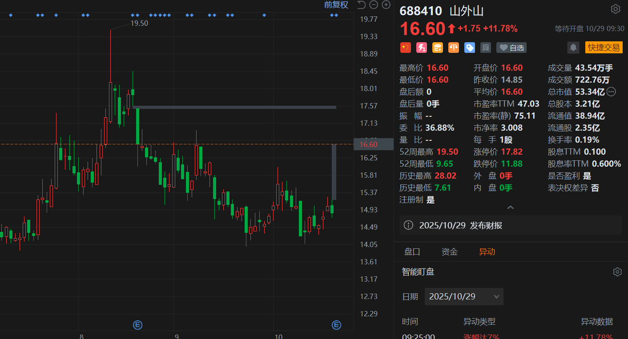Zoom out the K-line chart
This screenshot has width=628, height=339.
pos(374,5)
